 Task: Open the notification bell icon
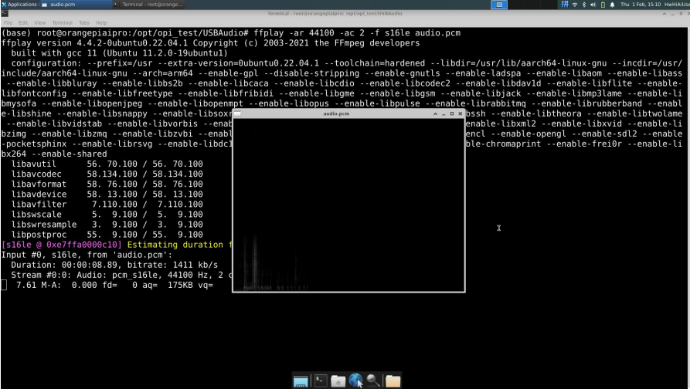click(x=612, y=5)
